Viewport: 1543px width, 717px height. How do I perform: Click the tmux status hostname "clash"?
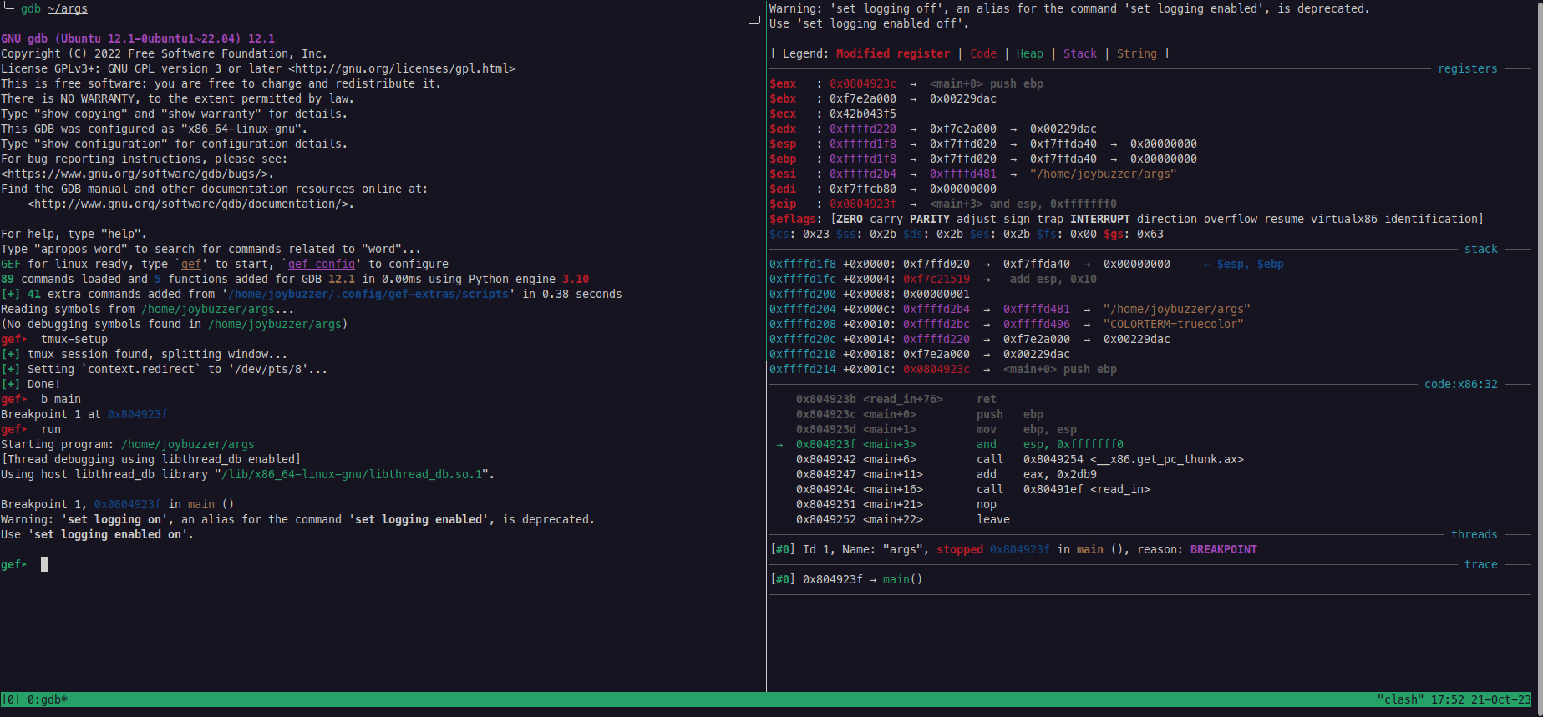point(1400,699)
